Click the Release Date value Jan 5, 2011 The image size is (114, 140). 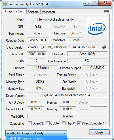coord(38,40)
